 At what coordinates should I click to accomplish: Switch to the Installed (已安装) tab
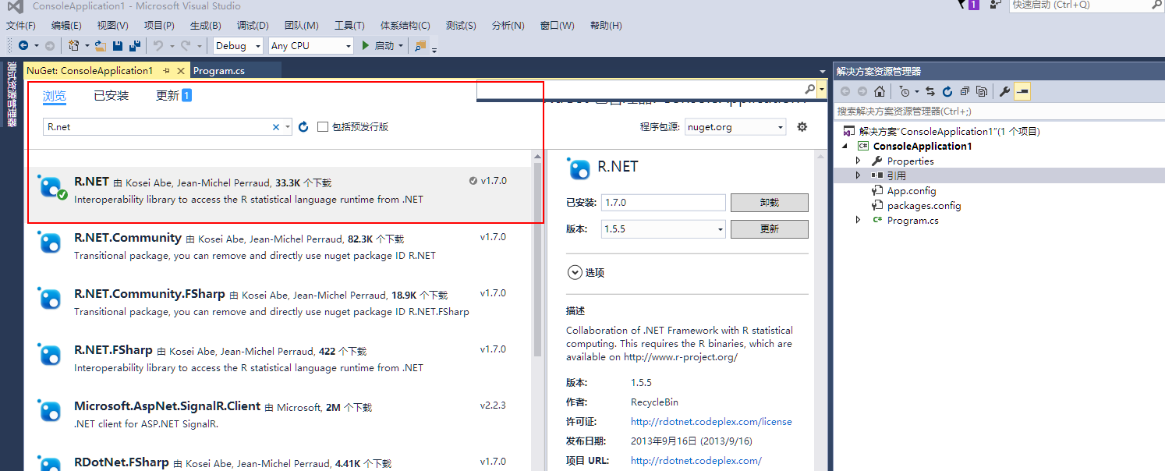pyautogui.click(x=112, y=96)
